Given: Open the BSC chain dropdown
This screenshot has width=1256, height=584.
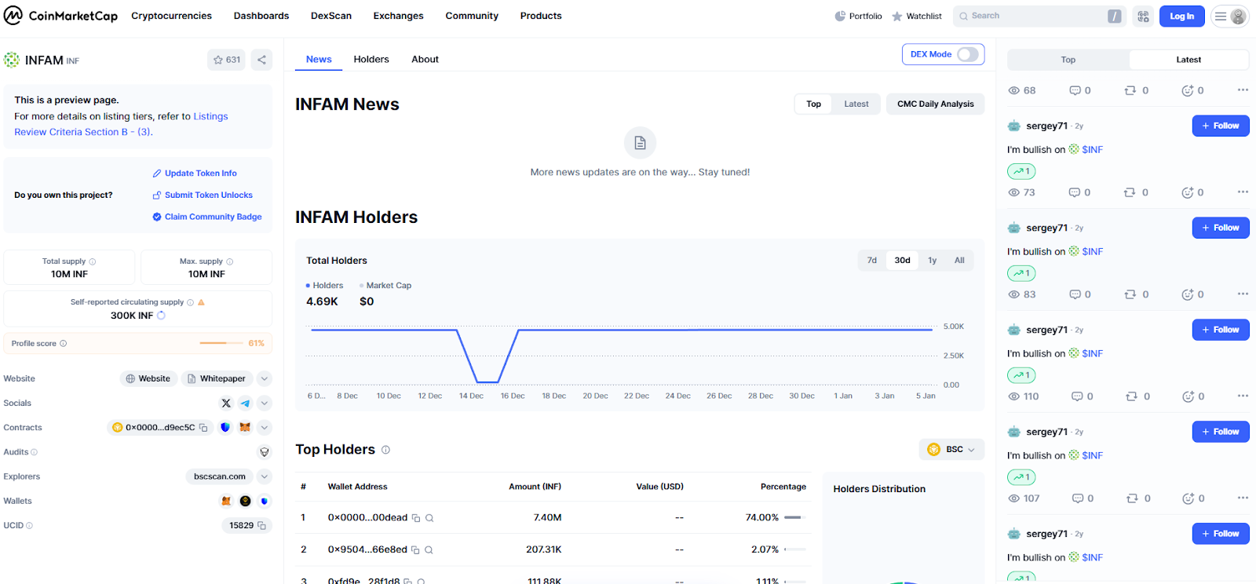Looking at the screenshot, I should pyautogui.click(x=952, y=450).
